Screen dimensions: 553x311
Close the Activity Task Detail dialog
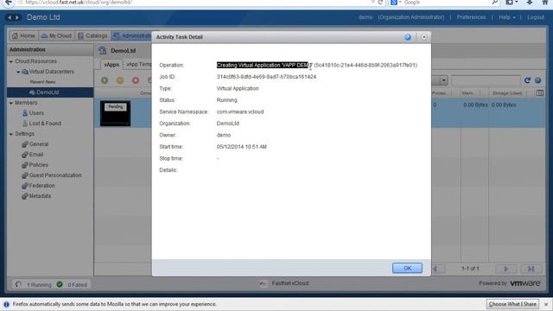point(424,37)
